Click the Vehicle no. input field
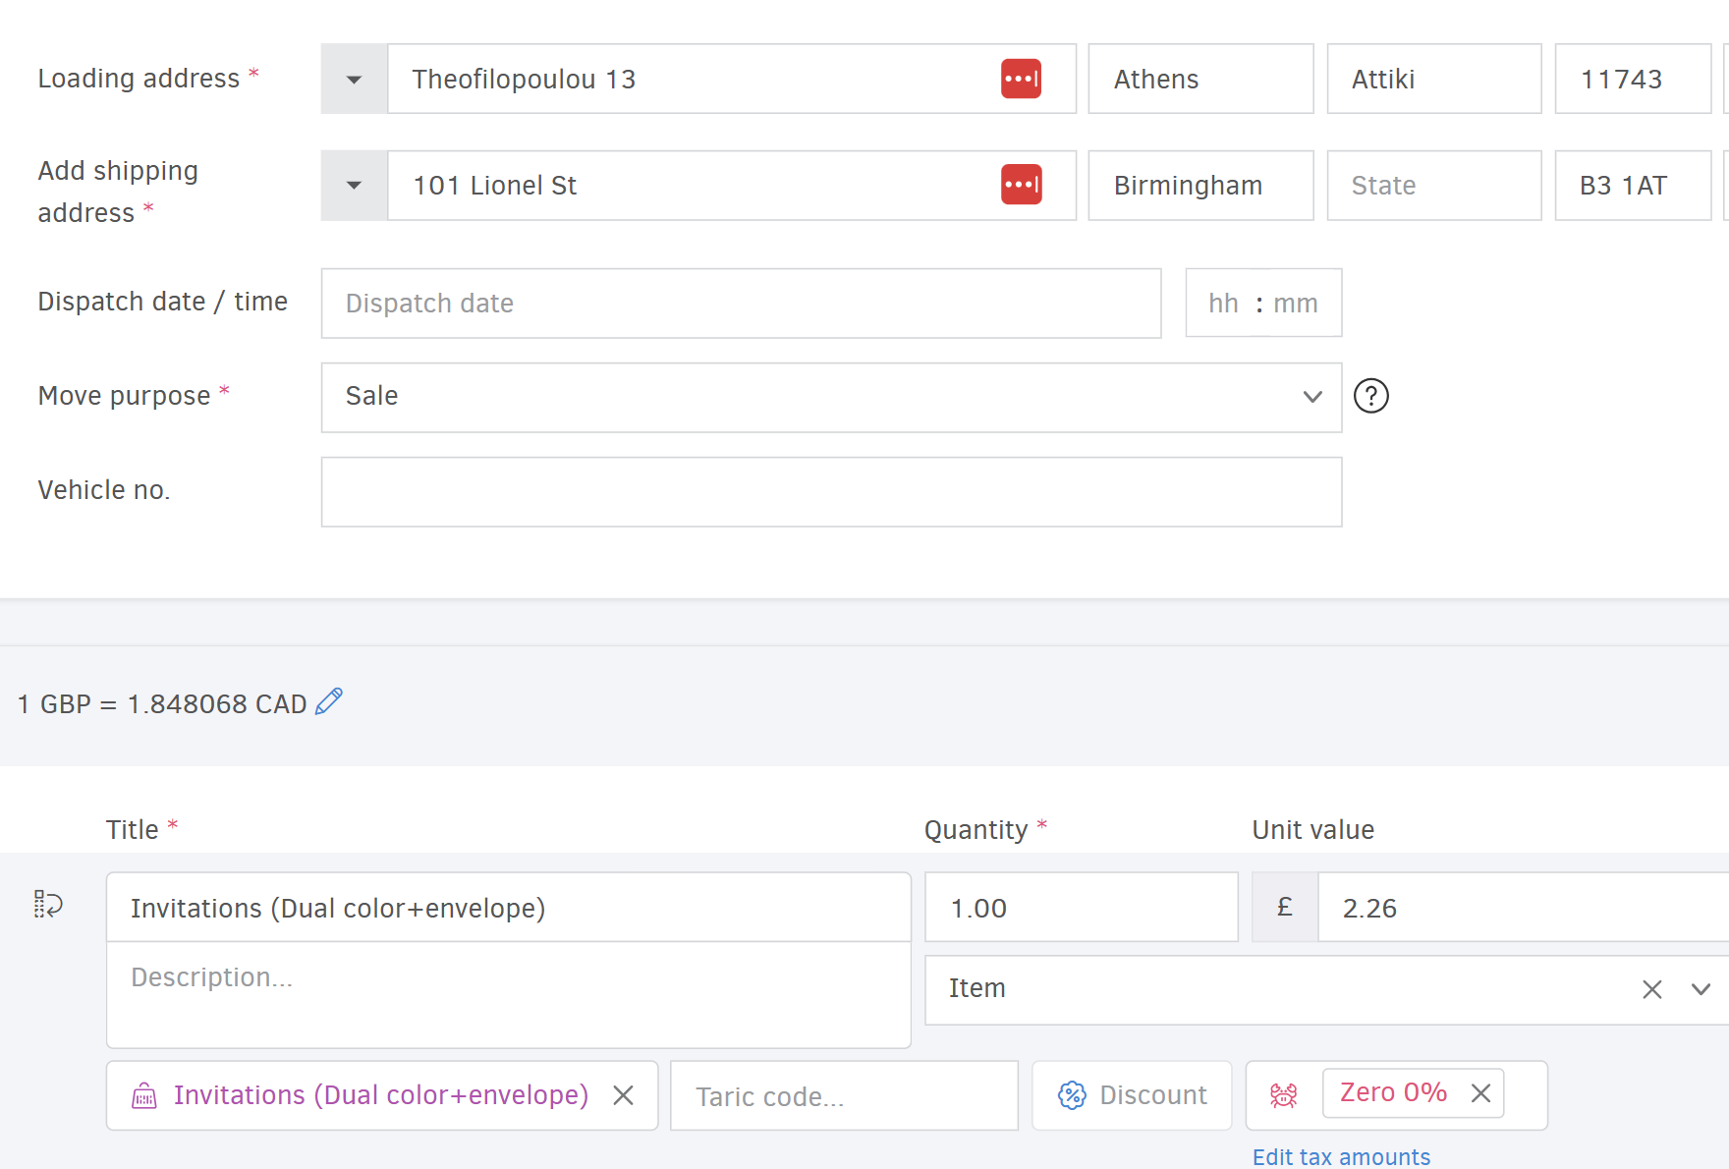Image resolution: width=1729 pixels, height=1169 pixels. point(831,492)
